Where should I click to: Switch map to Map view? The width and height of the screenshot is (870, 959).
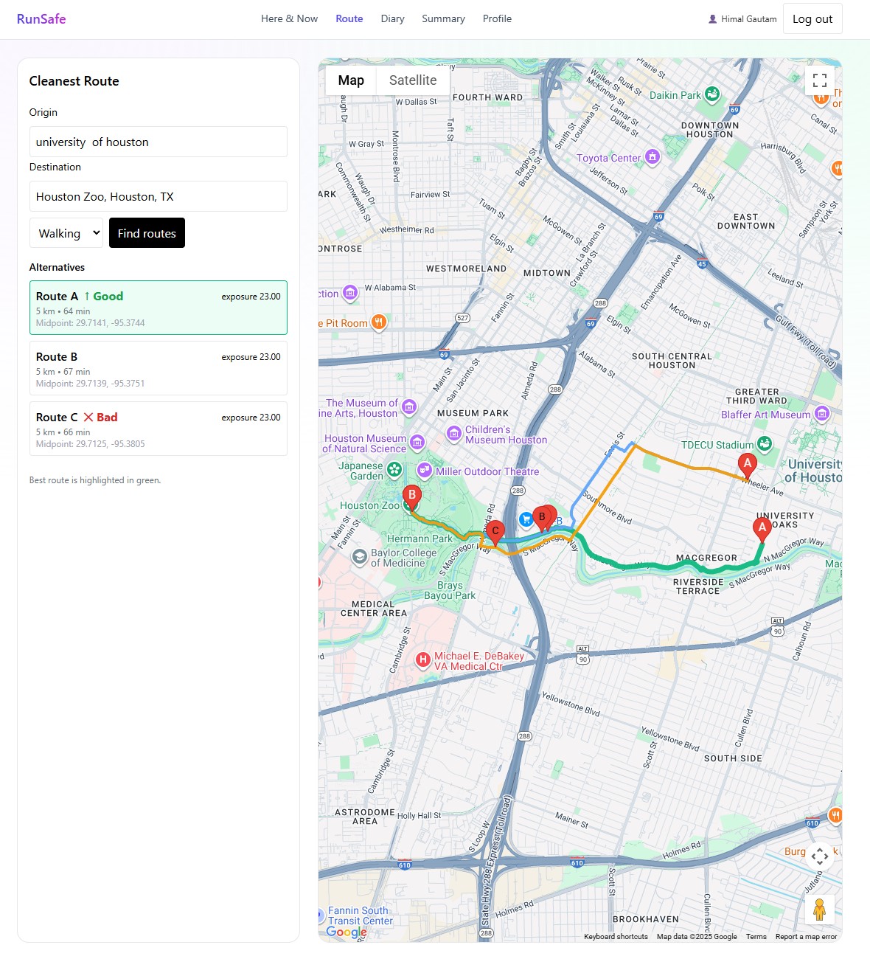pos(351,80)
